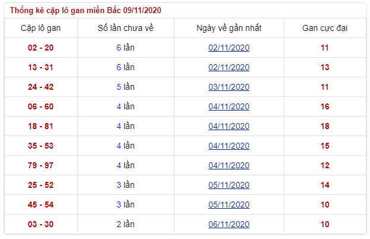
Task: Open 04/11/2020 link in 18 - 81 row
Action: [229, 126]
